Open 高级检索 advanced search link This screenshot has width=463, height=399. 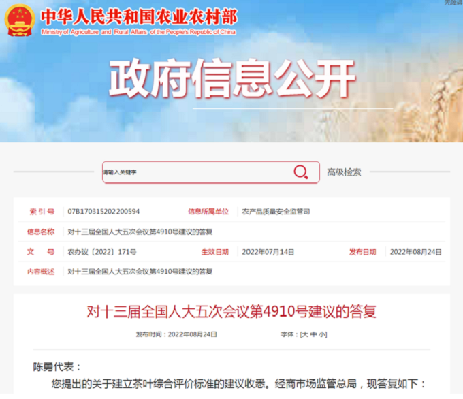tap(344, 172)
